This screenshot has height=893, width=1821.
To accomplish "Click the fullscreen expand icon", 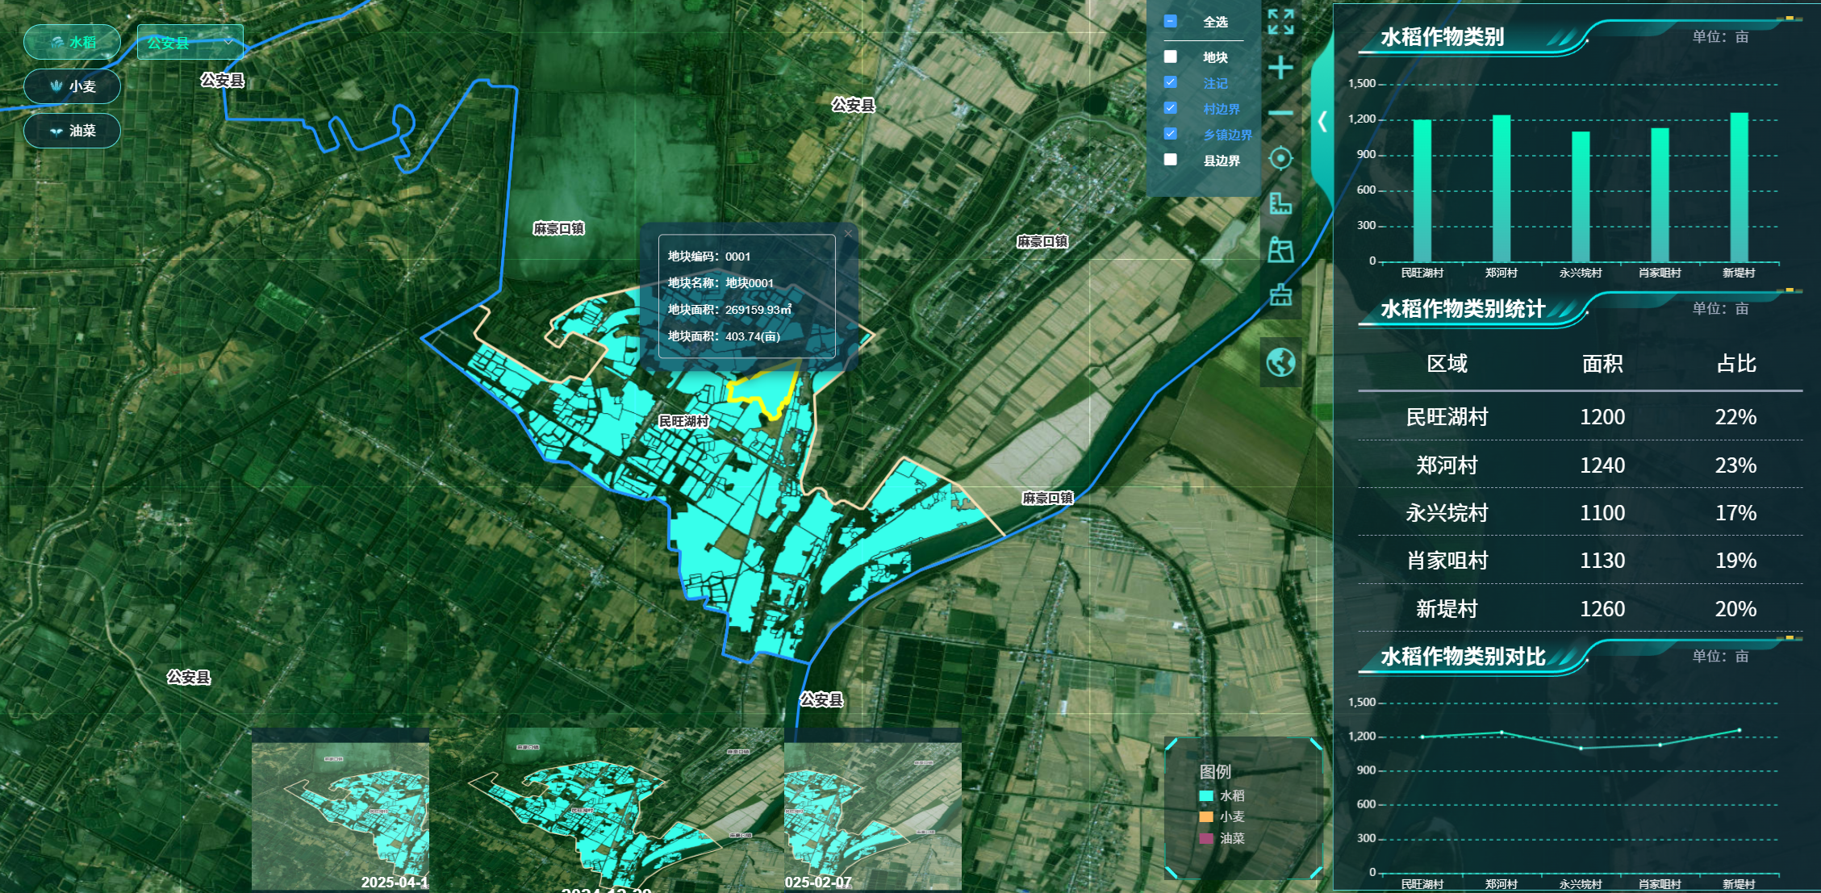I will 1280,23.
